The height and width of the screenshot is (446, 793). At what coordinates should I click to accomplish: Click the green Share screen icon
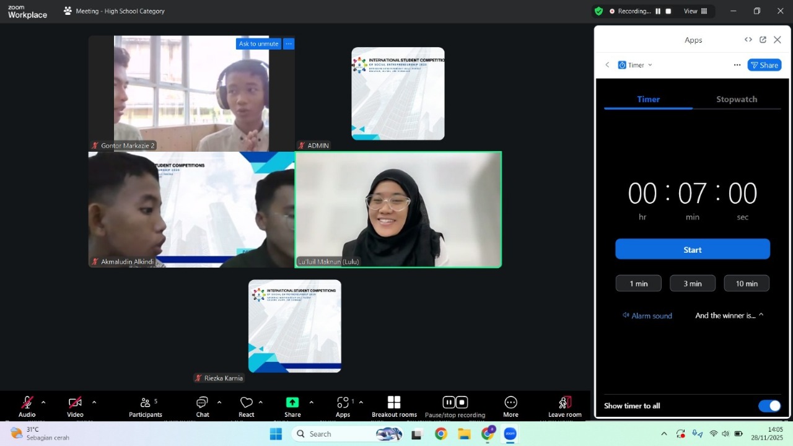coord(292,403)
